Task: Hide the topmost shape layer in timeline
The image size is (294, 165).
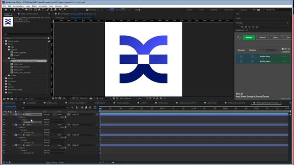Action: pos(4,114)
